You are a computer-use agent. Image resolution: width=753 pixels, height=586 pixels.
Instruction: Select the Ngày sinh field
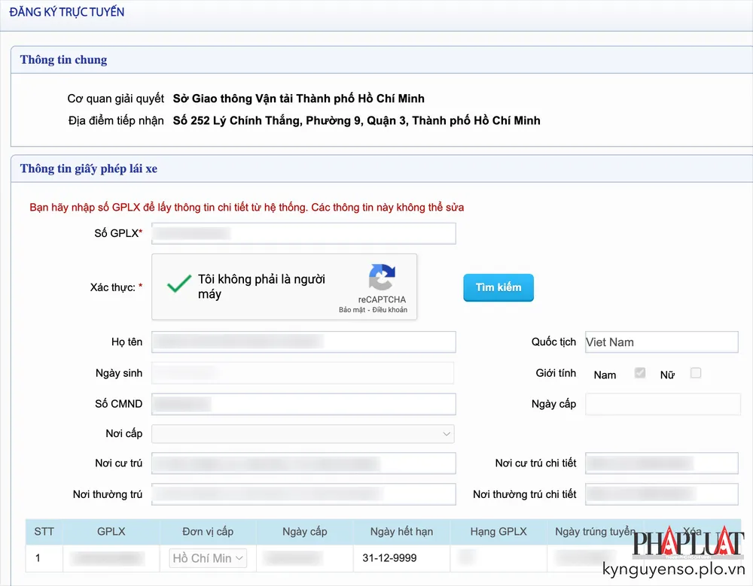pyautogui.click(x=303, y=372)
